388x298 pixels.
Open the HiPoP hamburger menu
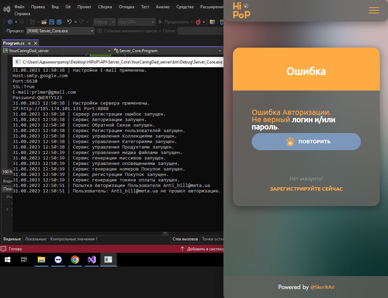point(374,10)
